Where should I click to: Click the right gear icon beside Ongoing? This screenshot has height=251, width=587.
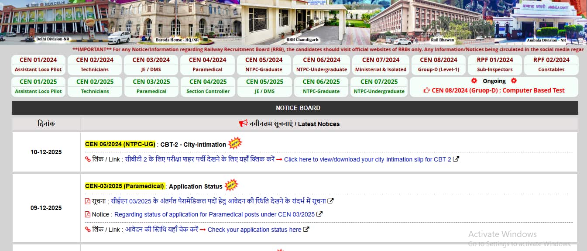coord(514,81)
